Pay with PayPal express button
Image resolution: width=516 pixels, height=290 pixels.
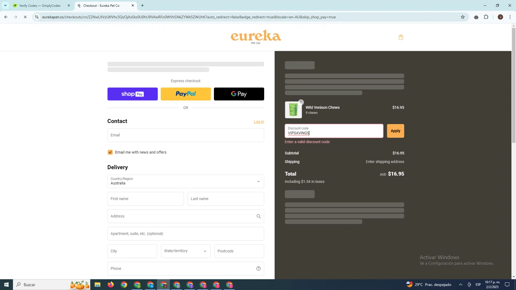186,94
